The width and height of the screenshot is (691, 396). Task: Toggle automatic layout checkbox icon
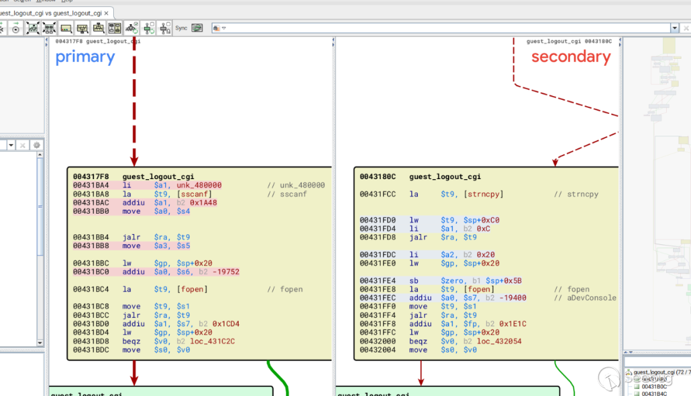[132, 28]
